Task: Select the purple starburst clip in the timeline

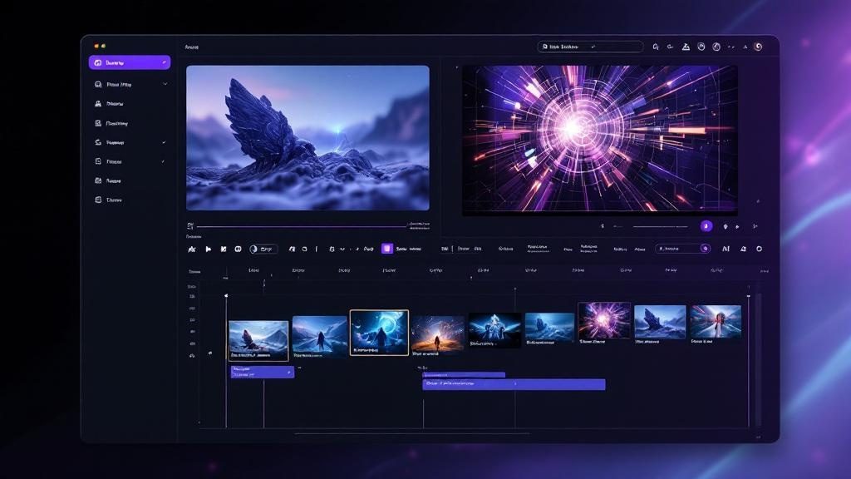Action: pyautogui.click(x=604, y=322)
